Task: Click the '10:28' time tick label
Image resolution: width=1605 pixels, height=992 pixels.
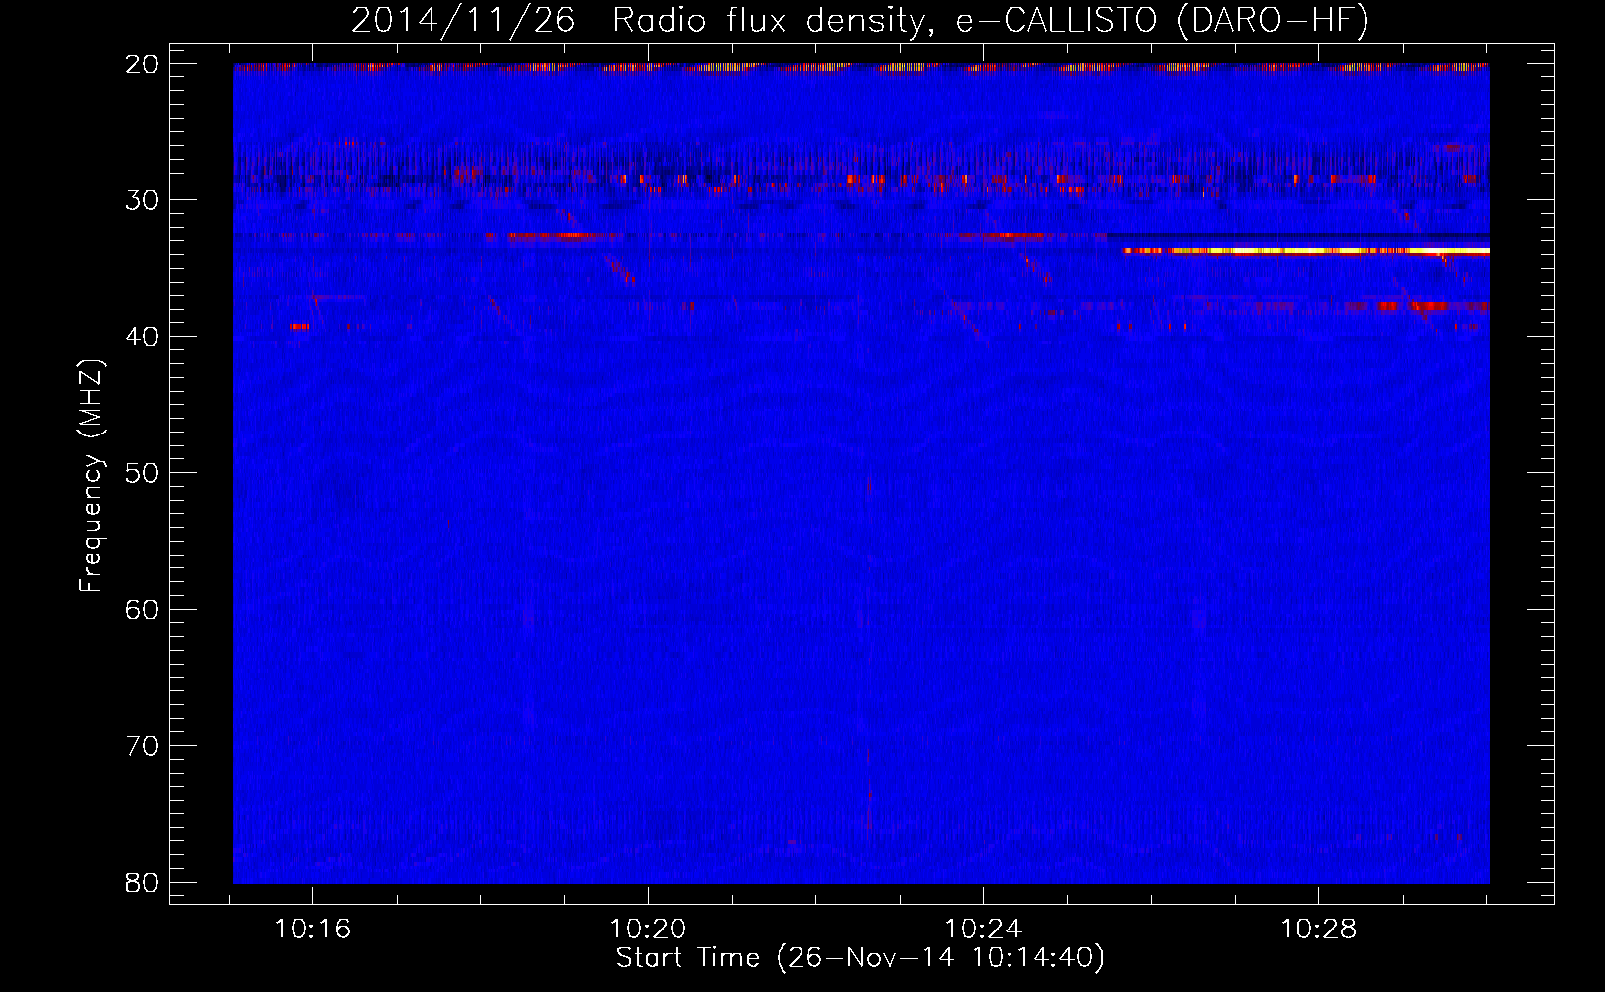Action: click(1318, 930)
